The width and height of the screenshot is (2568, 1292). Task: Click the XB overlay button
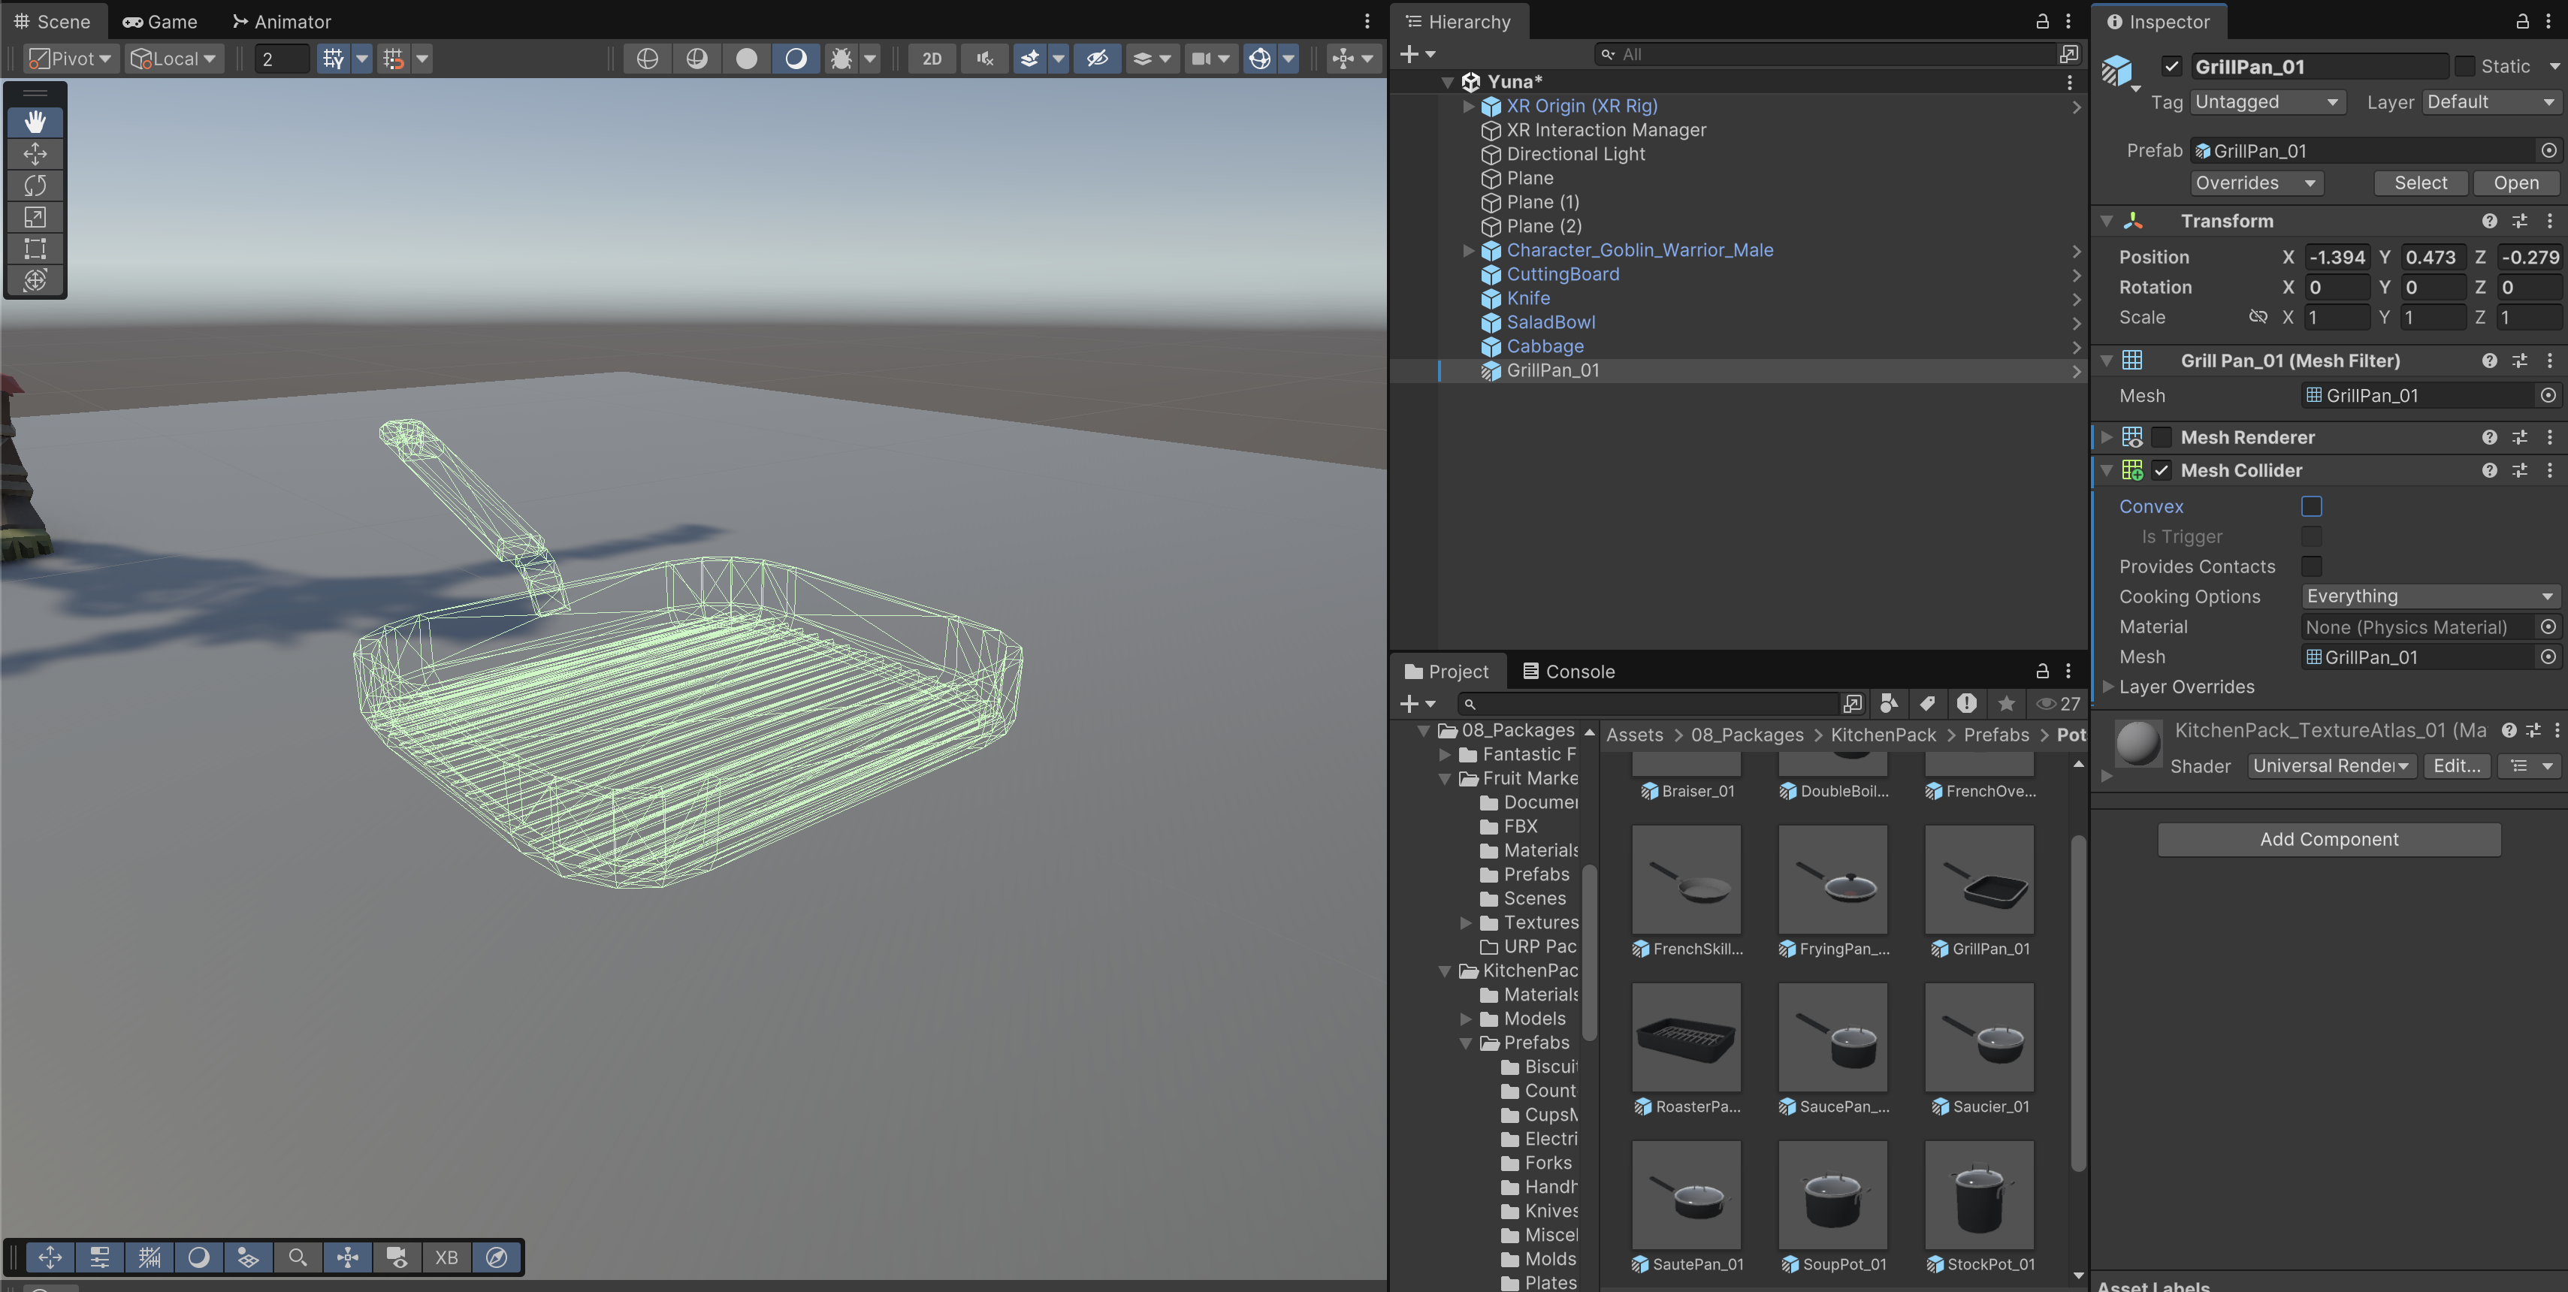446,1257
